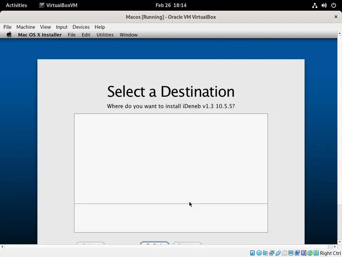Click the USB devices status icon
342x257 pixels.
pyautogui.click(x=278, y=253)
